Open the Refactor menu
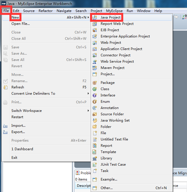This screenshot has height=192, width=187. tap(45, 11)
